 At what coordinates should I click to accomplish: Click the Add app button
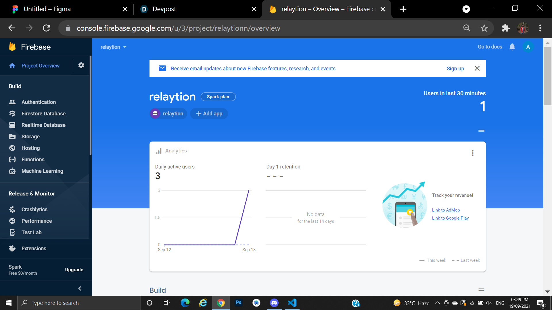(x=209, y=114)
